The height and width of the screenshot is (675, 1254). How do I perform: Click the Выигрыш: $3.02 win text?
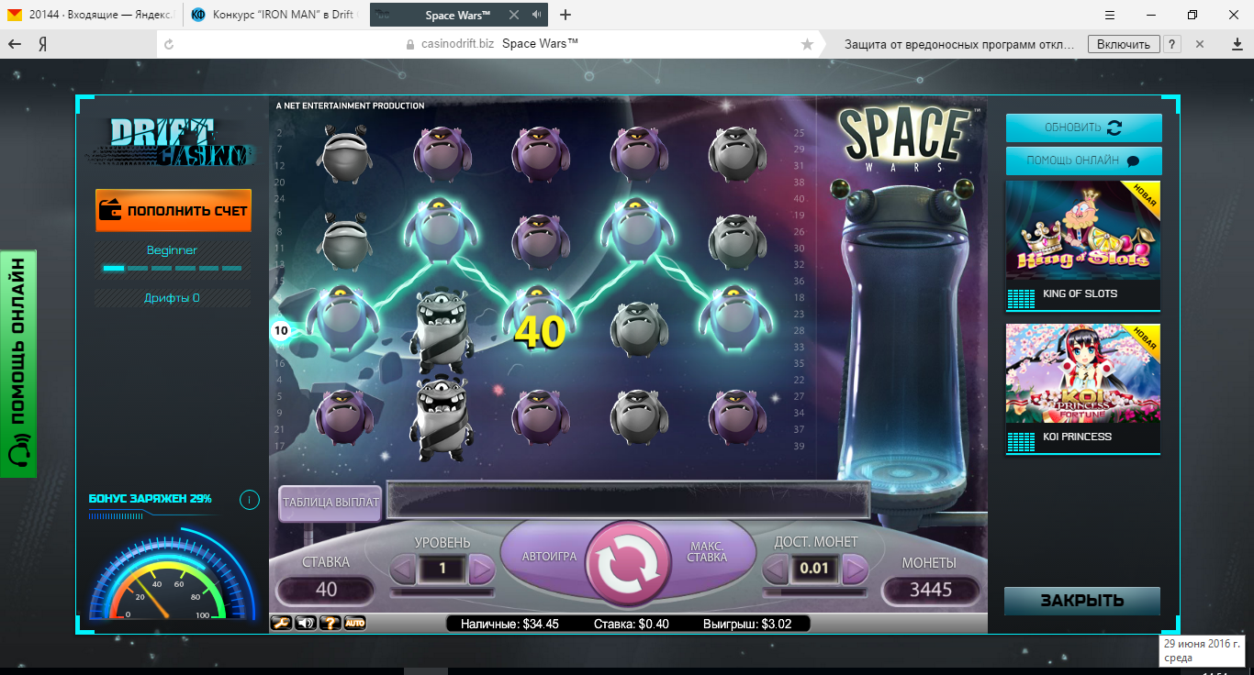pos(747,624)
